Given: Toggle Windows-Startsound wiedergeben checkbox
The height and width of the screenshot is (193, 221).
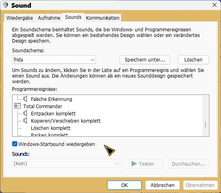Looking at the screenshot, I should pyautogui.click(x=14, y=144).
